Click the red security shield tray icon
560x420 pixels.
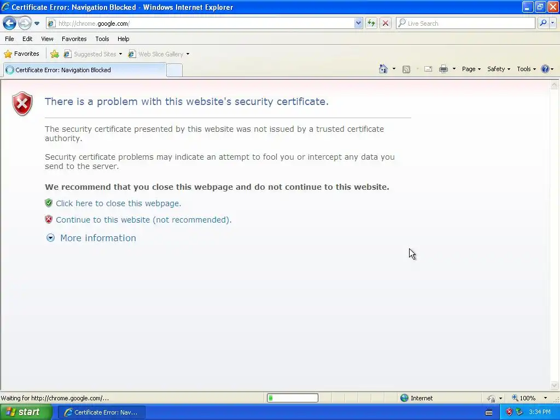pos(509,412)
